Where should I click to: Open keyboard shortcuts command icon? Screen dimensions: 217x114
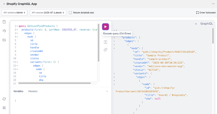click(4, 108)
